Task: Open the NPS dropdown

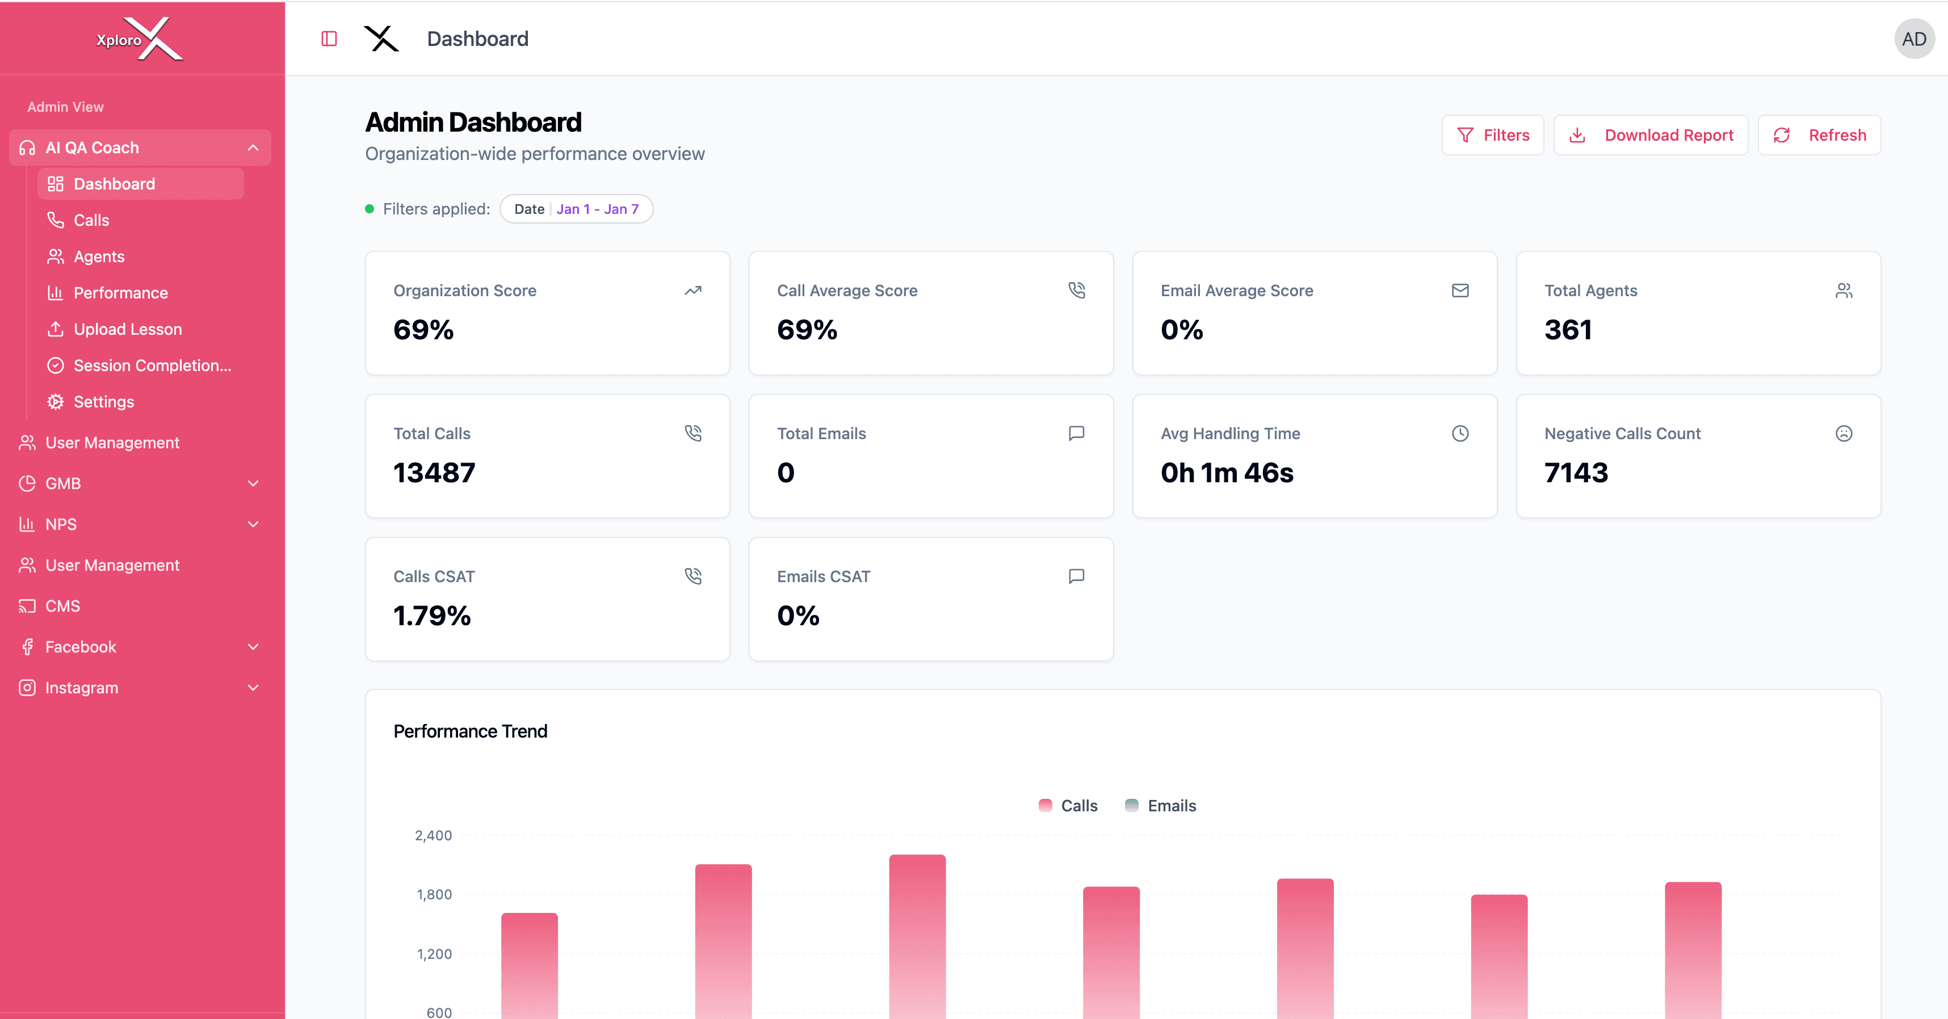Action: [x=253, y=524]
